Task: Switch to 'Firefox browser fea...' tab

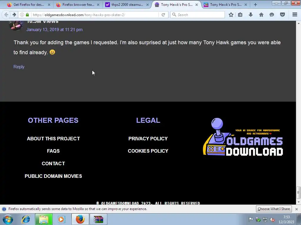Action: [78, 5]
